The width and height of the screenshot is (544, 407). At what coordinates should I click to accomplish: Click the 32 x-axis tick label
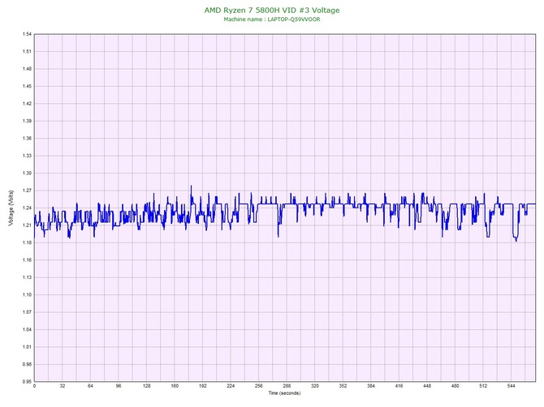coord(63,386)
